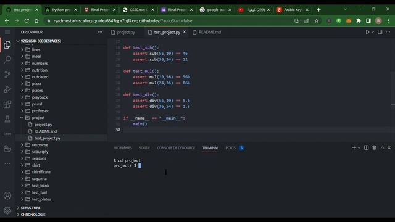The image size is (395, 222).
Task: Open the Run and Debug view
Action: [7, 89]
